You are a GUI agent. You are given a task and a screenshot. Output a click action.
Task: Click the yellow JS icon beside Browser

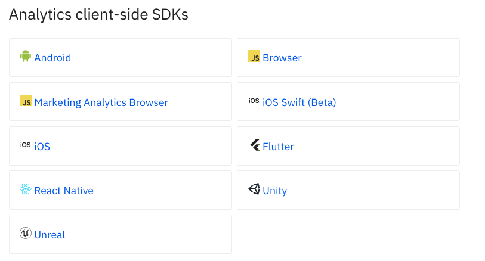[x=254, y=57]
